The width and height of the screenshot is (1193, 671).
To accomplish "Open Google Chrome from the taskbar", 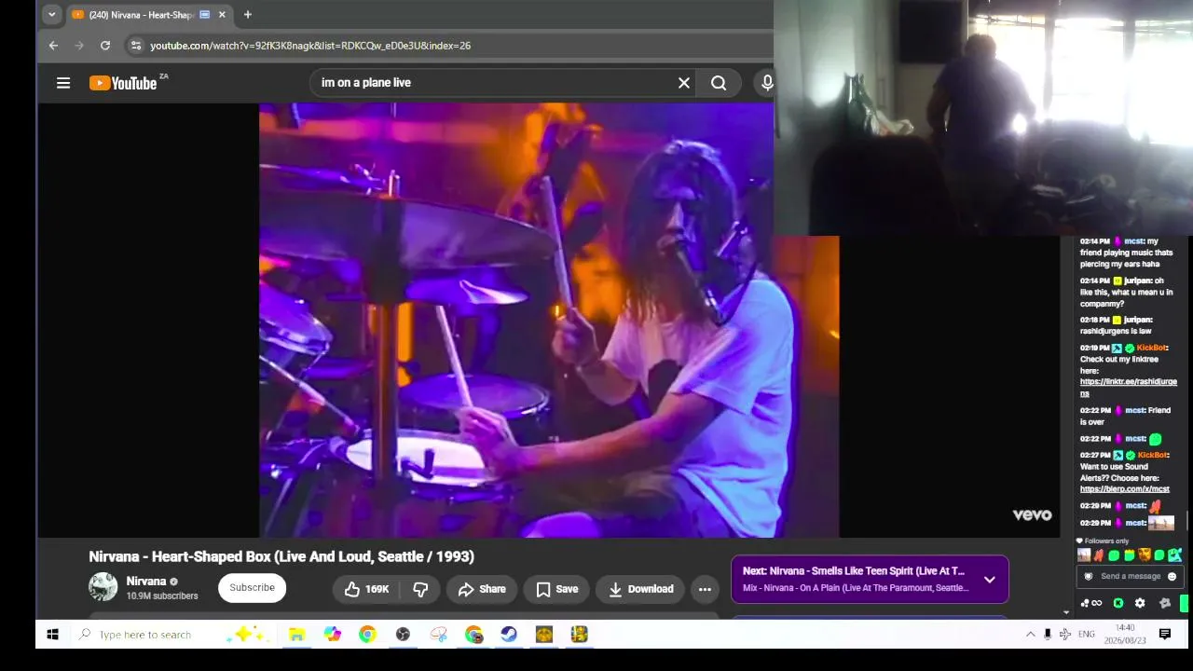I will pyautogui.click(x=367, y=635).
